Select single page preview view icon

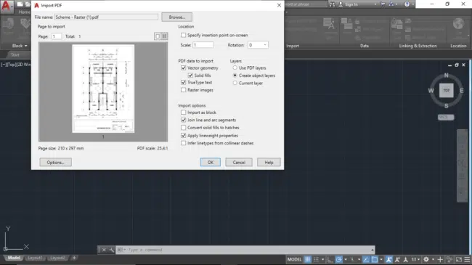click(157, 36)
